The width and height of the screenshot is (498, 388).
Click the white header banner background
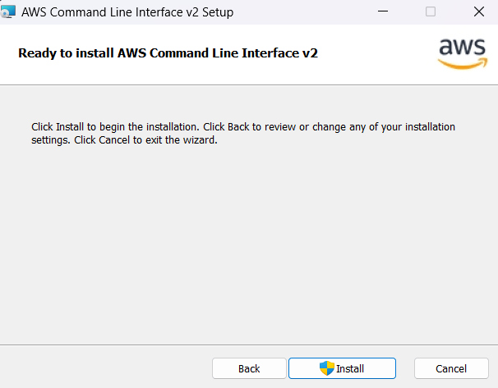[370, 52]
